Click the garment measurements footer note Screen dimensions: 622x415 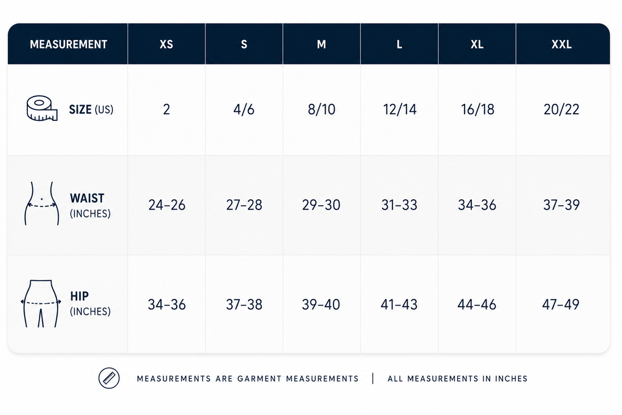point(248,379)
